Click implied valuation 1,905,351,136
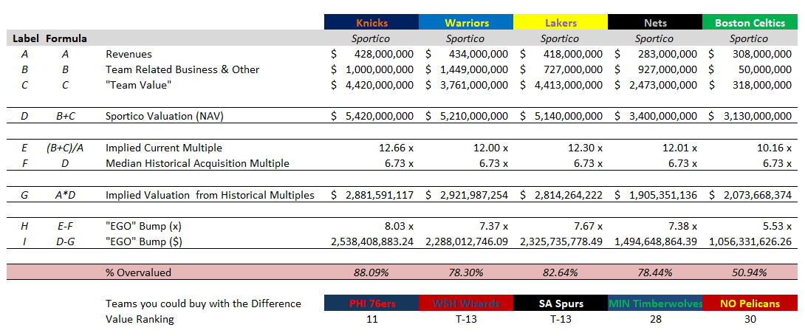The width and height of the screenshot is (805, 336). pos(663,195)
